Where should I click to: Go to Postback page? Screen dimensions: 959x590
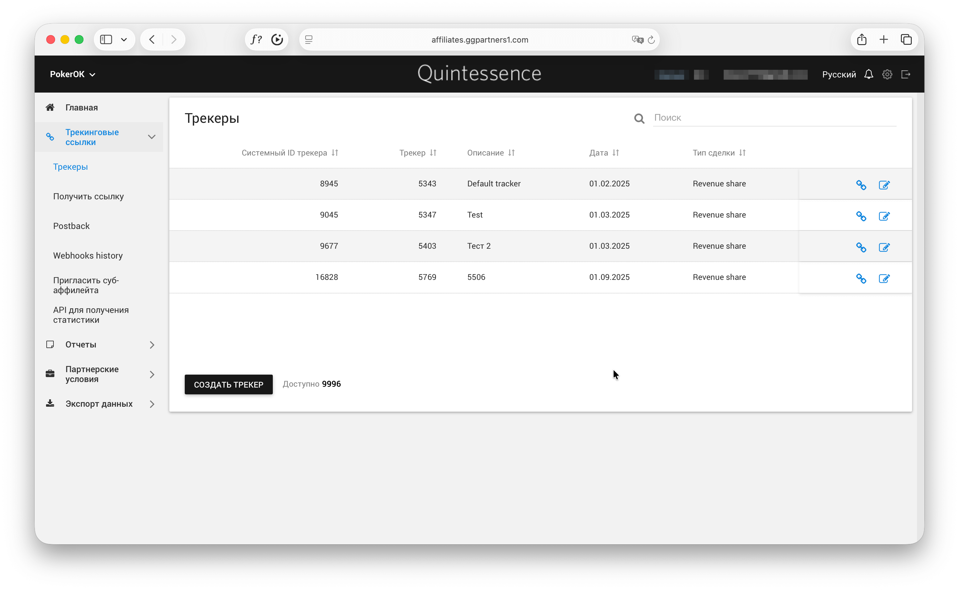click(x=71, y=226)
